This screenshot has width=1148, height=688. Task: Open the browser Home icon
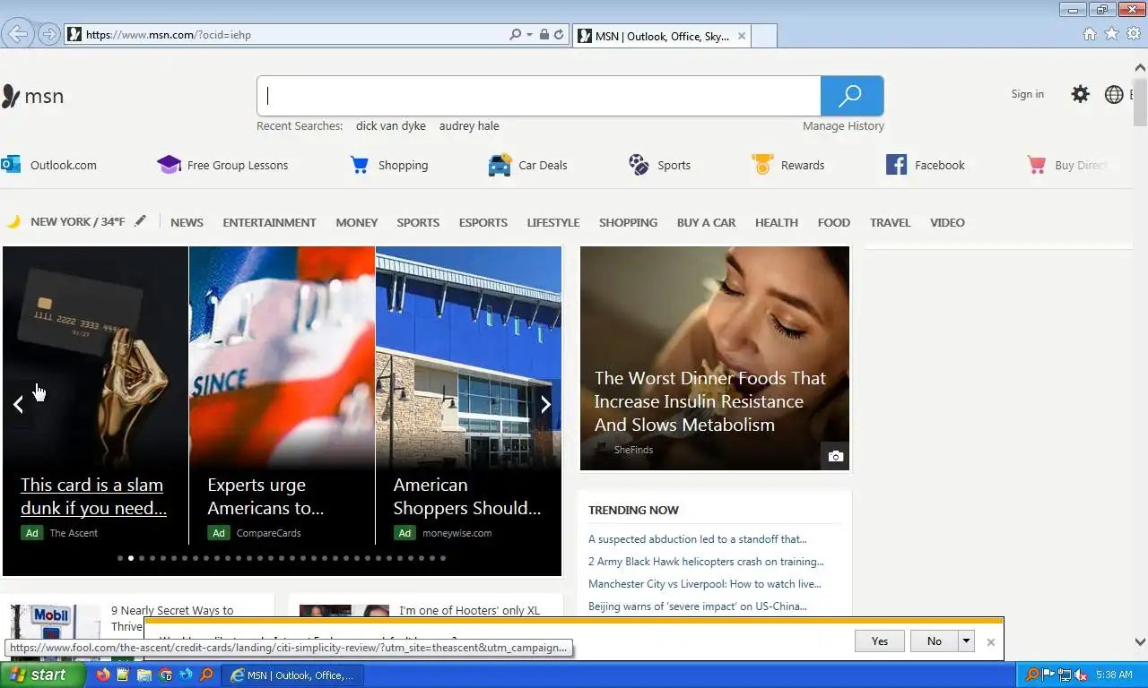point(1090,34)
